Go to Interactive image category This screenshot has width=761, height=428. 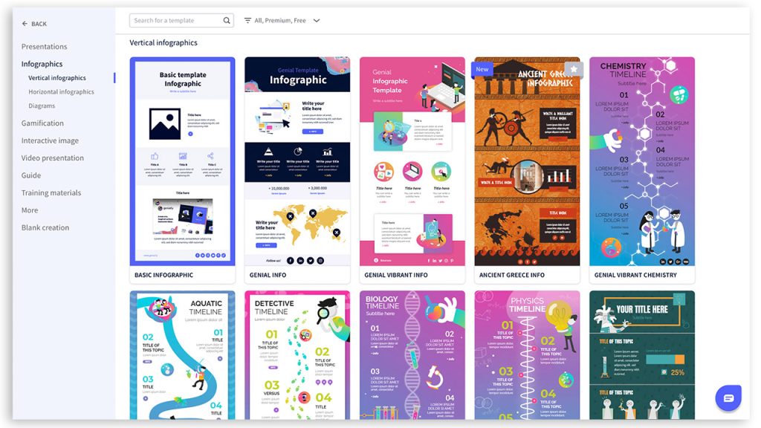tap(50, 140)
